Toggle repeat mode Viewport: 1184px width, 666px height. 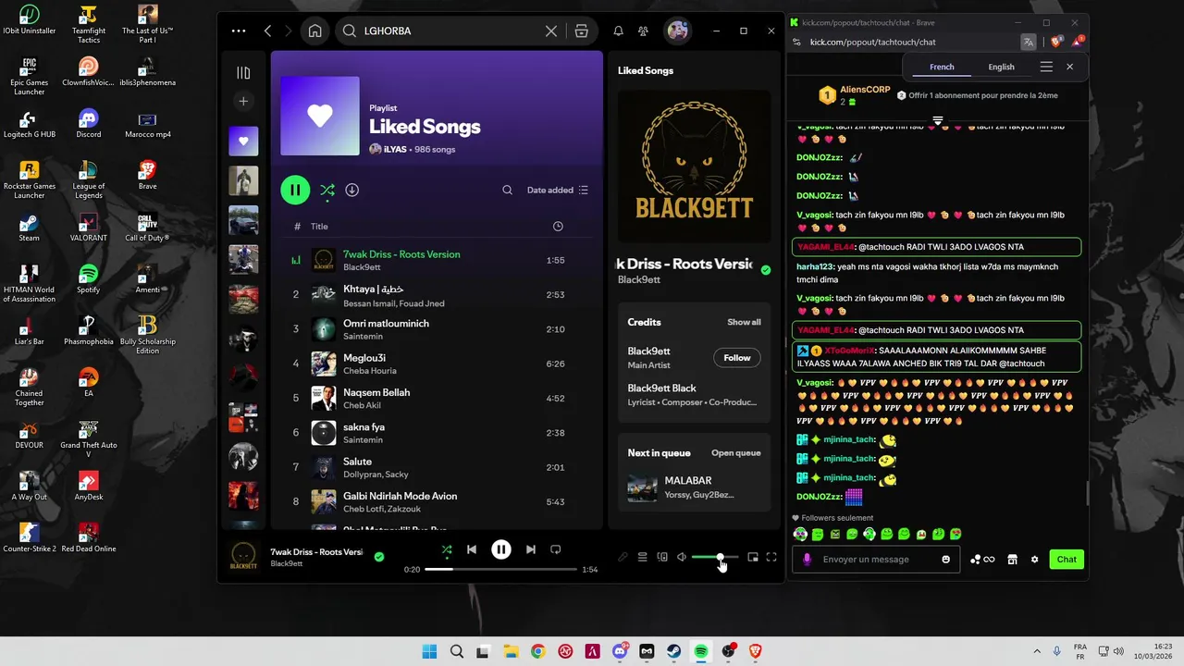tap(555, 549)
